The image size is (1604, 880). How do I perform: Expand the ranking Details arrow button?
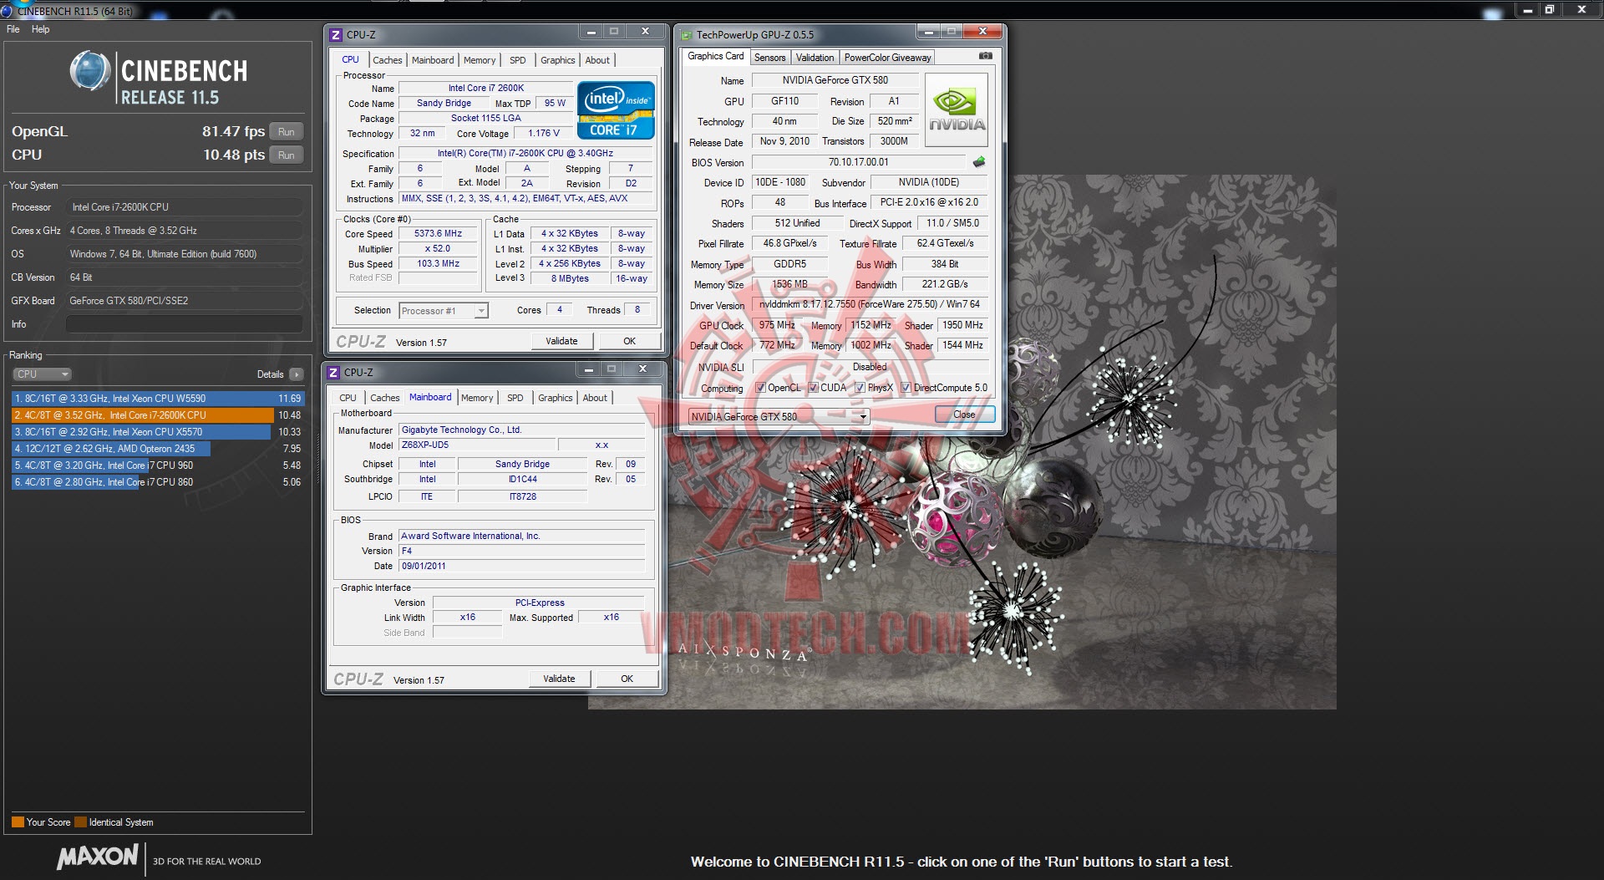[x=296, y=374]
